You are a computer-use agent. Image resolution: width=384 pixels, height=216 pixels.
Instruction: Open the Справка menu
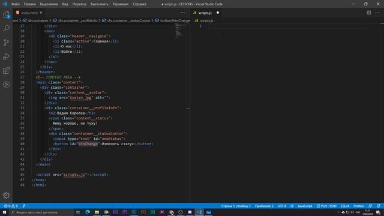pos(140,4)
